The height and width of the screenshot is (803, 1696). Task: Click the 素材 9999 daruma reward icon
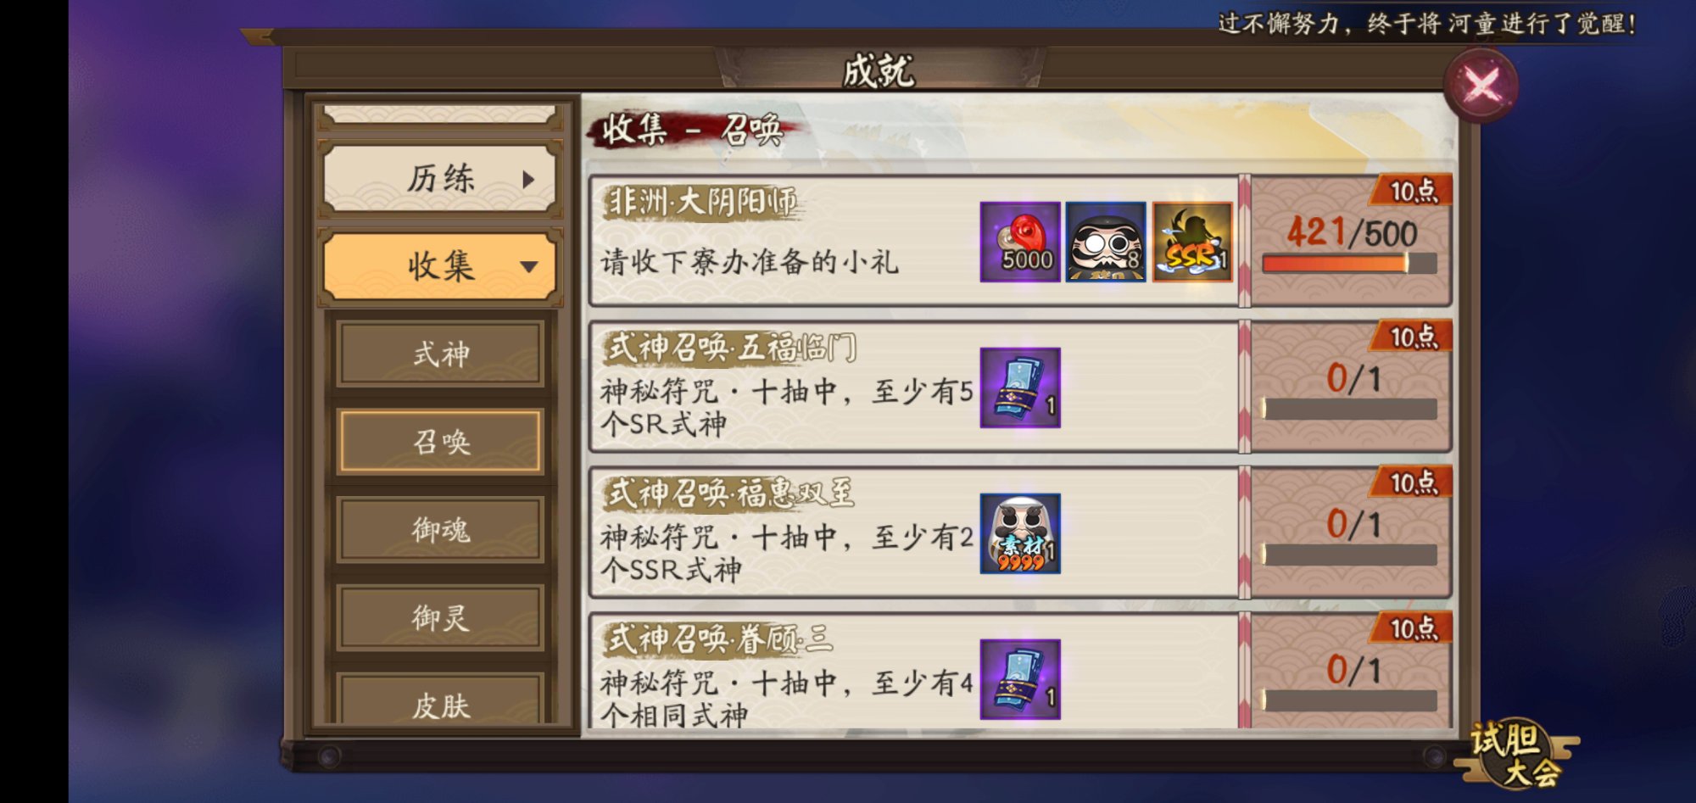1020,533
